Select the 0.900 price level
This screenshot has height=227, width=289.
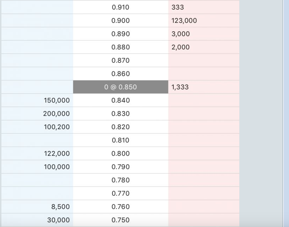click(x=121, y=21)
